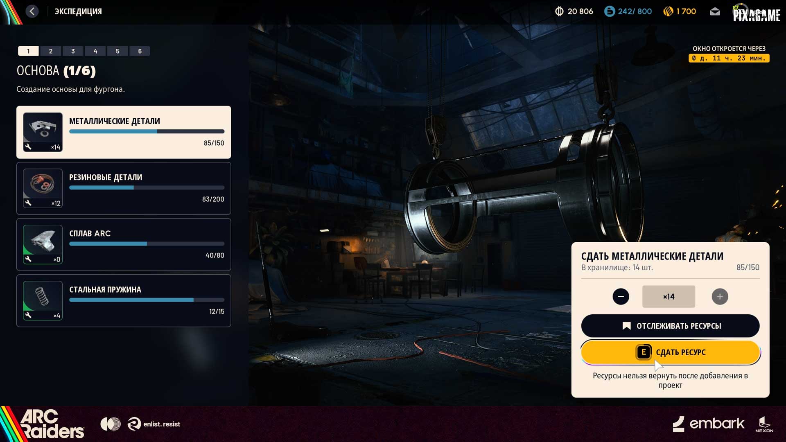Click the window countdown timer value

pos(729,58)
